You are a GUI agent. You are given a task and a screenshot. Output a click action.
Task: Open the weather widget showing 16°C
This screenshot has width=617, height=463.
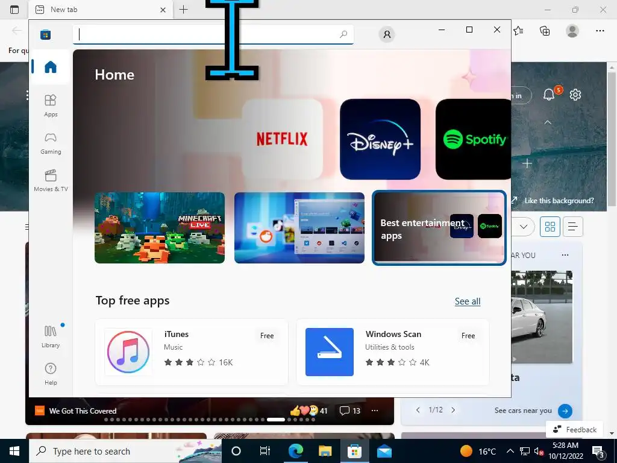478,451
